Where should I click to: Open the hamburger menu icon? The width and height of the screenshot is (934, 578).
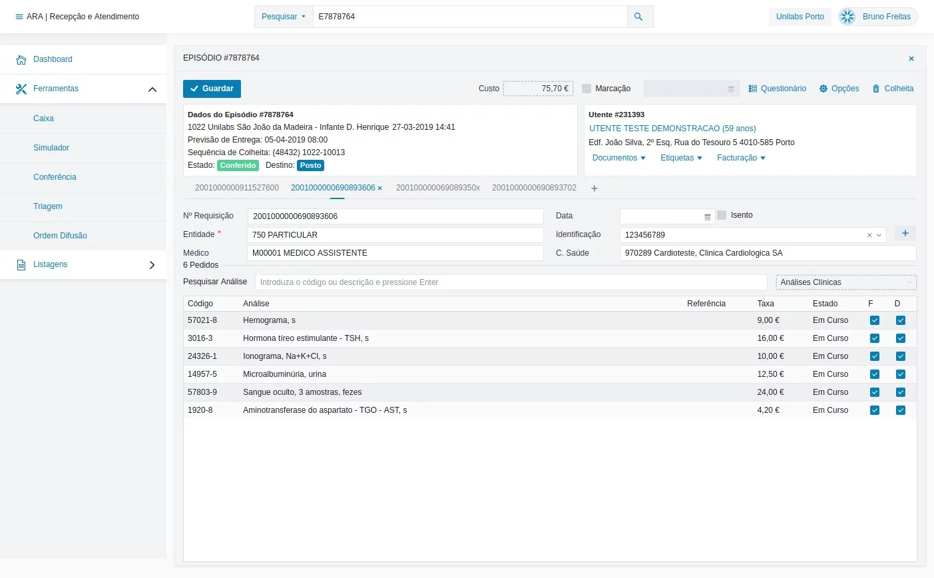pos(19,17)
